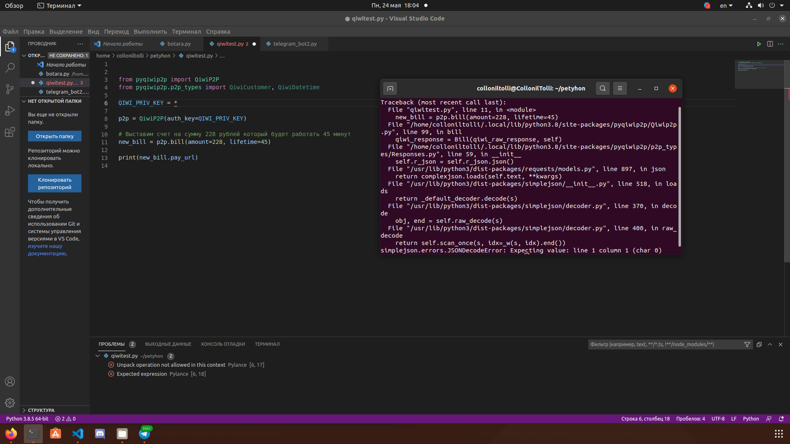Open Source Control view in activity bar
Viewport: 790px width, 444px height.
[10, 89]
